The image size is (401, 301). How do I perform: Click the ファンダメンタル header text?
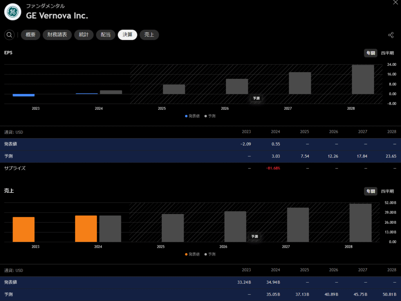45,6
